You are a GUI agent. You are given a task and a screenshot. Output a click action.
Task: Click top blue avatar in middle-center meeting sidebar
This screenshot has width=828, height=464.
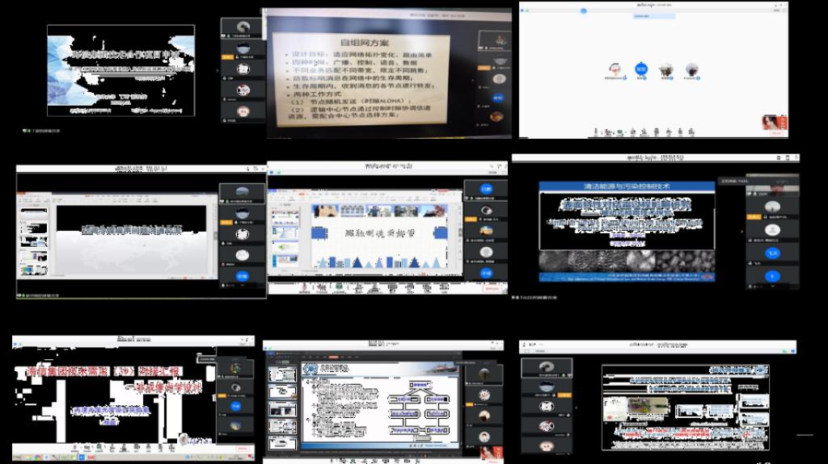pos(486,190)
